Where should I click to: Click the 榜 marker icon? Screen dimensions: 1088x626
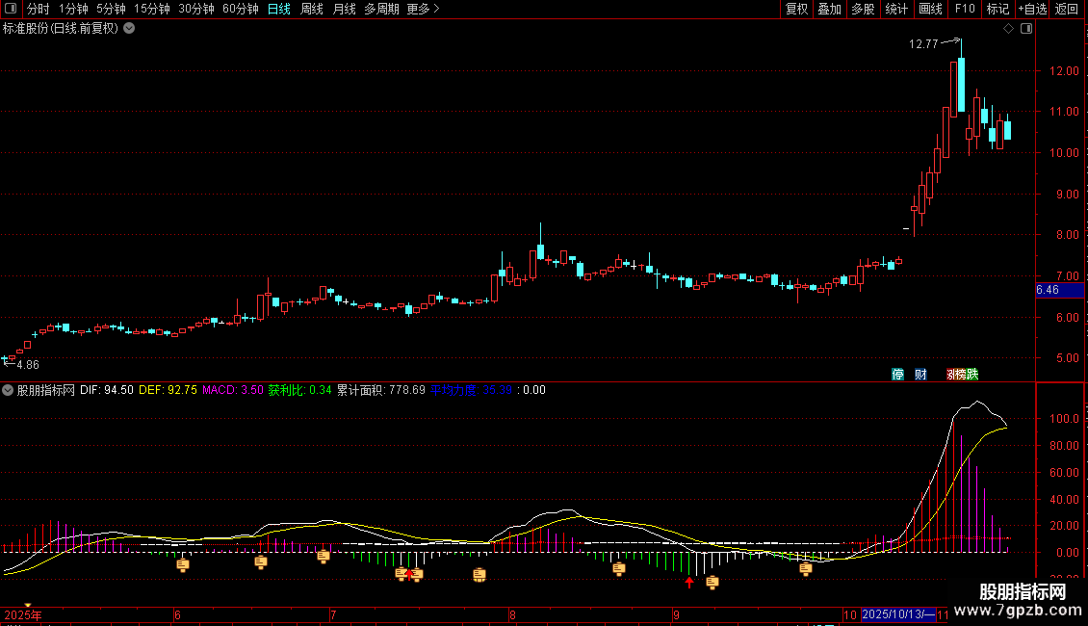[961, 374]
